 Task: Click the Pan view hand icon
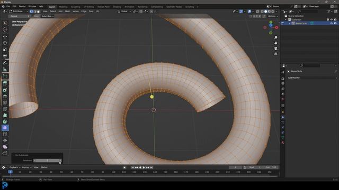pyautogui.click(x=275, y=43)
